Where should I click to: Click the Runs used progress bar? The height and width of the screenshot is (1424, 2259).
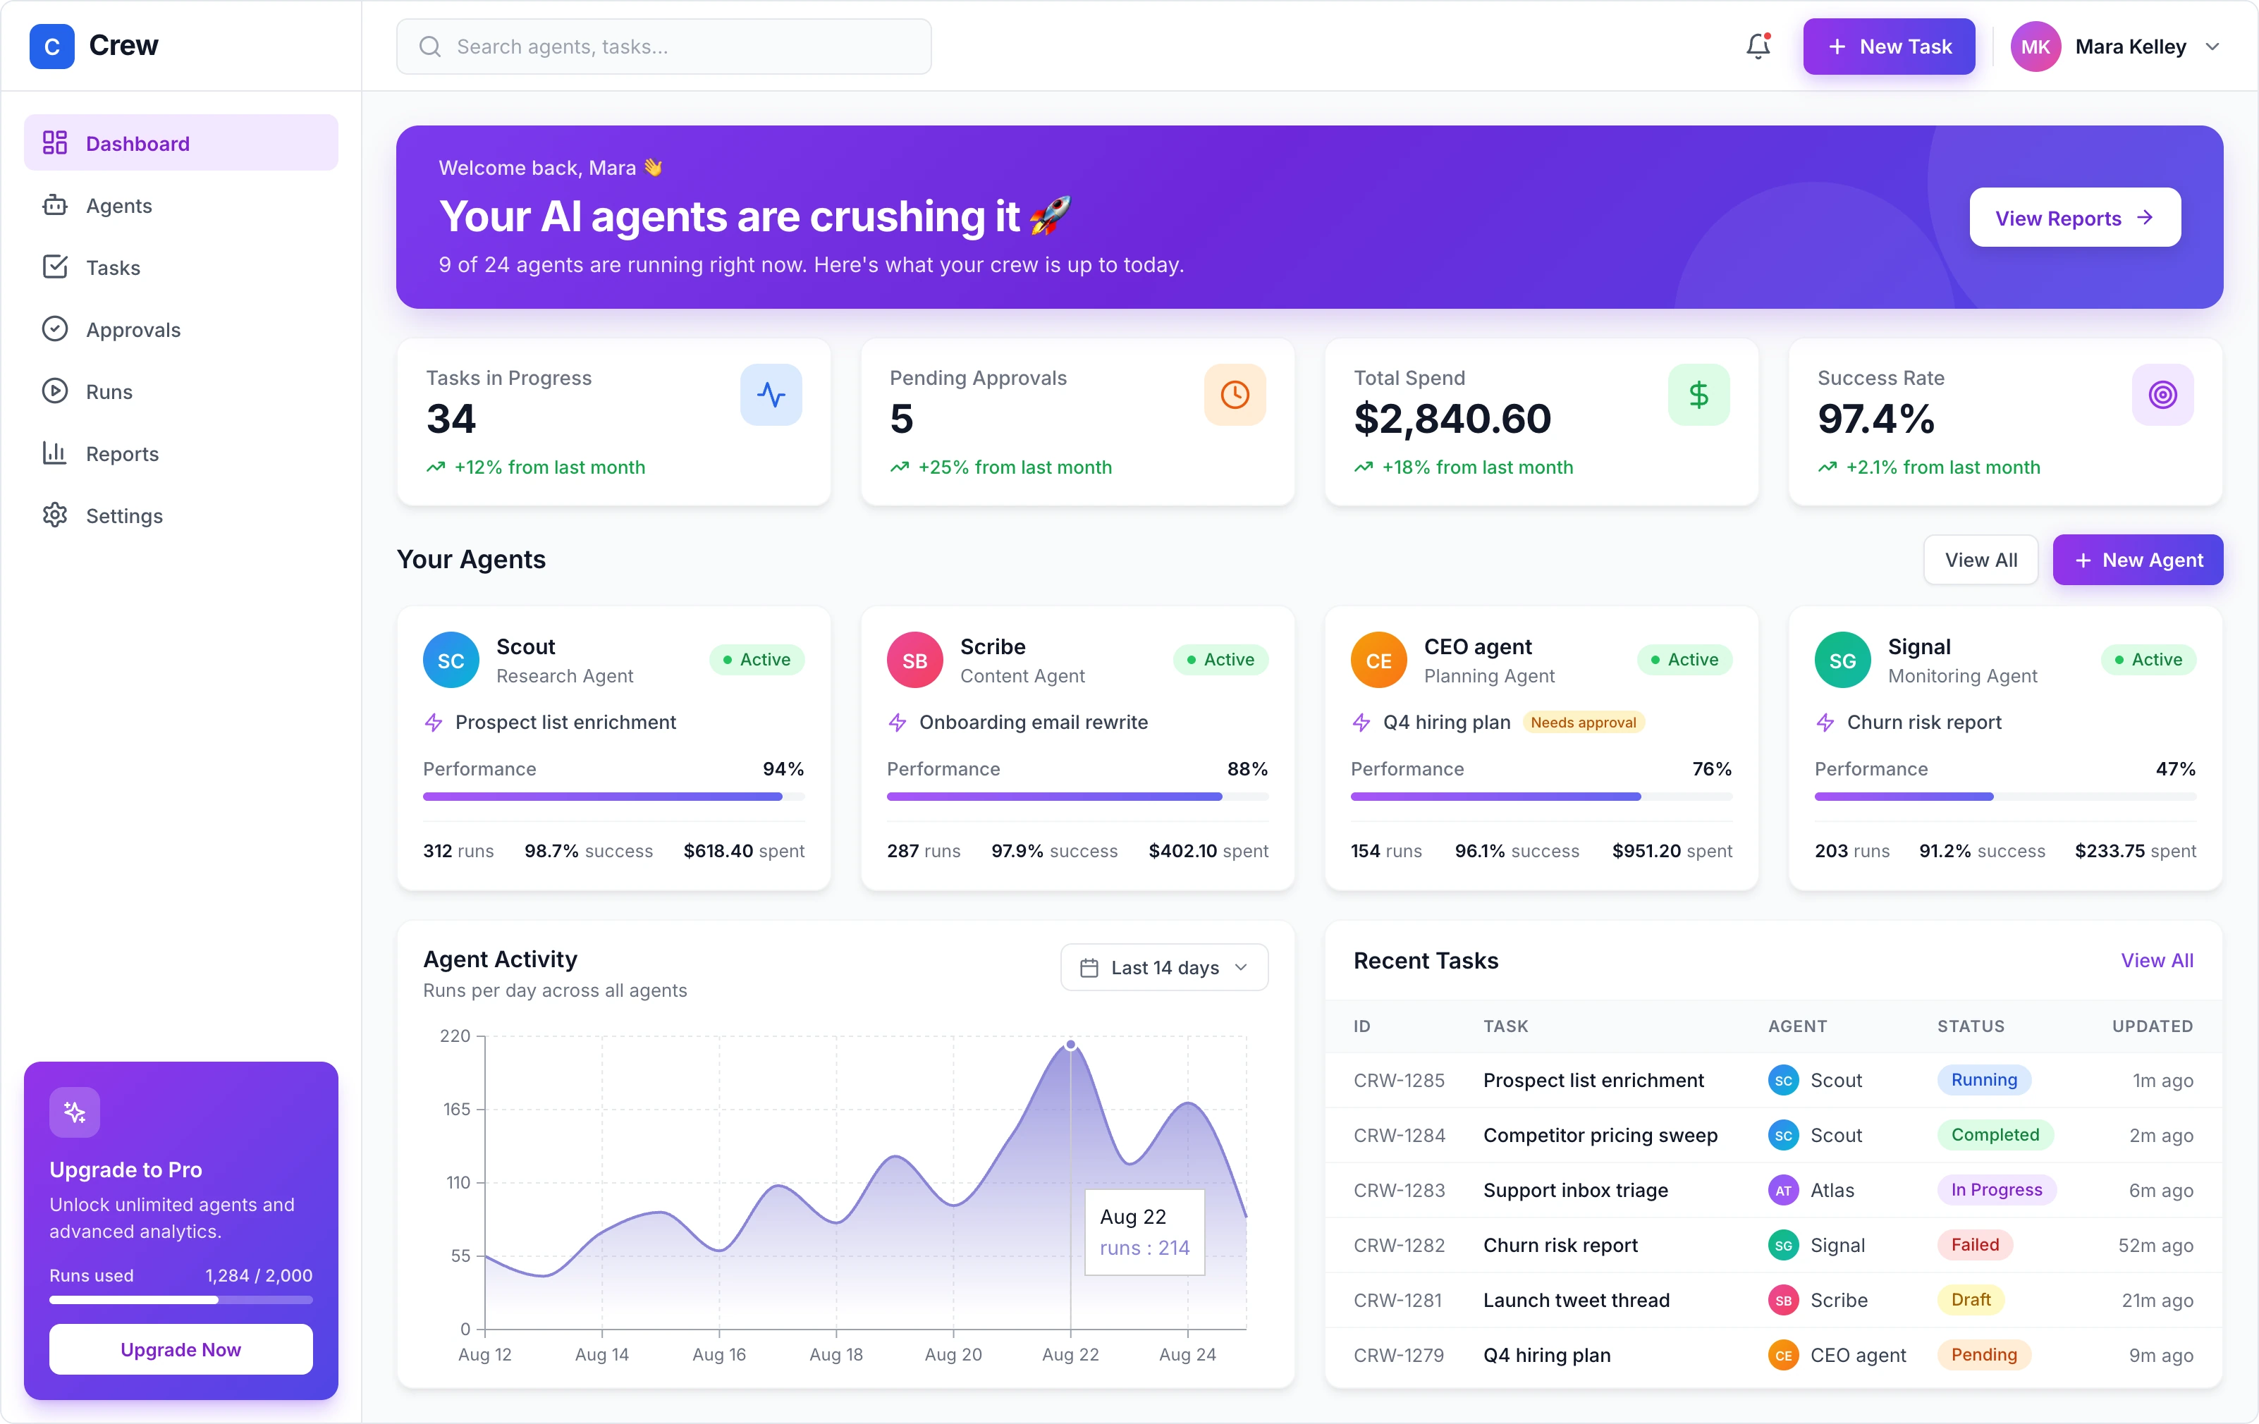tap(181, 1300)
